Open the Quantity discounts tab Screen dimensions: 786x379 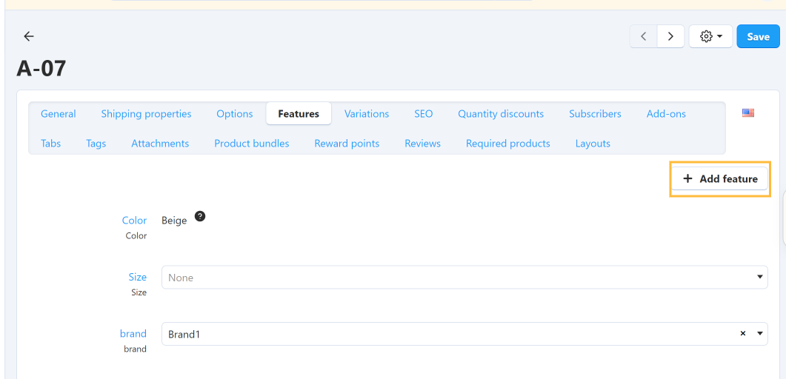point(501,114)
